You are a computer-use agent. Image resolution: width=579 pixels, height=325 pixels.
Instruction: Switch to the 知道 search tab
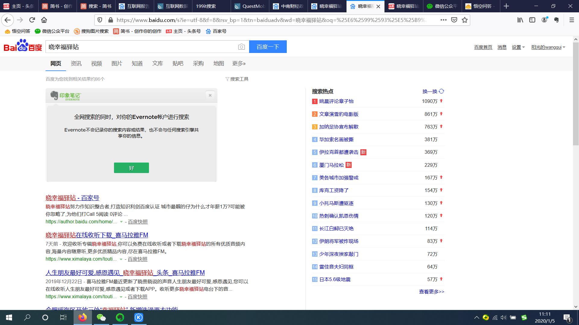pyautogui.click(x=137, y=63)
